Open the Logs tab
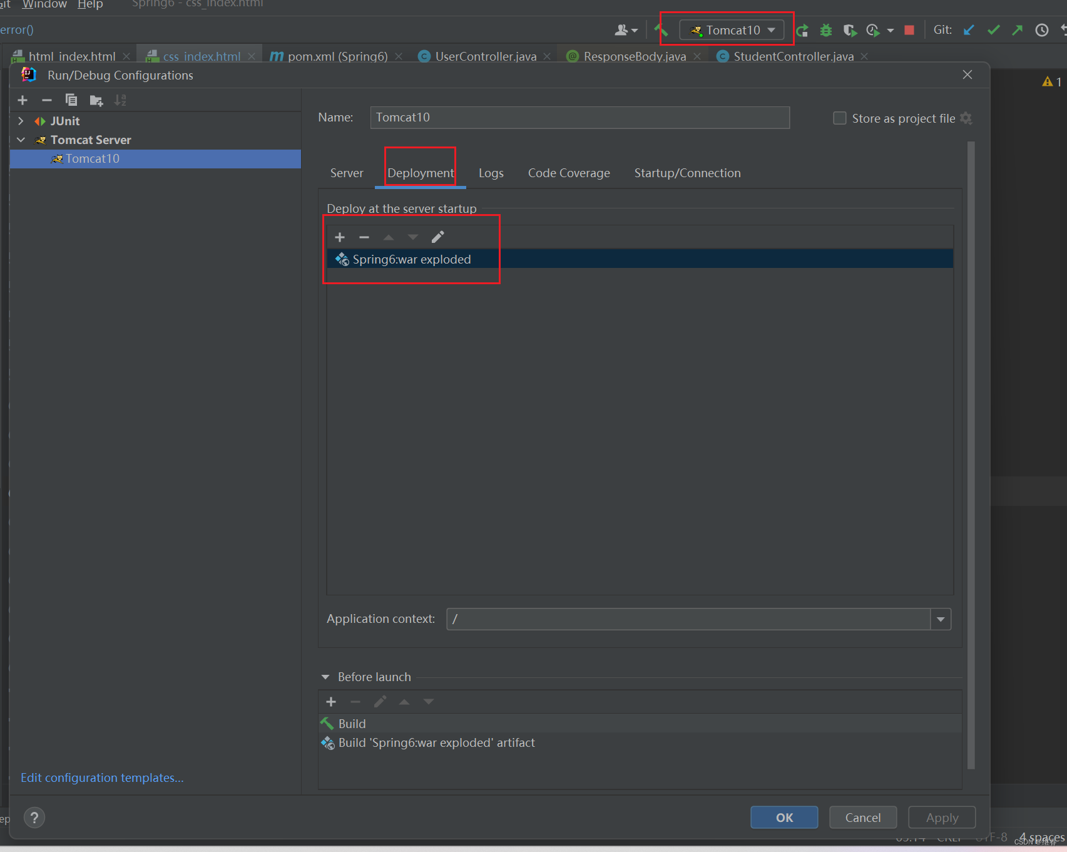This screenshot has width=1067, height=852. click(491, 173)
